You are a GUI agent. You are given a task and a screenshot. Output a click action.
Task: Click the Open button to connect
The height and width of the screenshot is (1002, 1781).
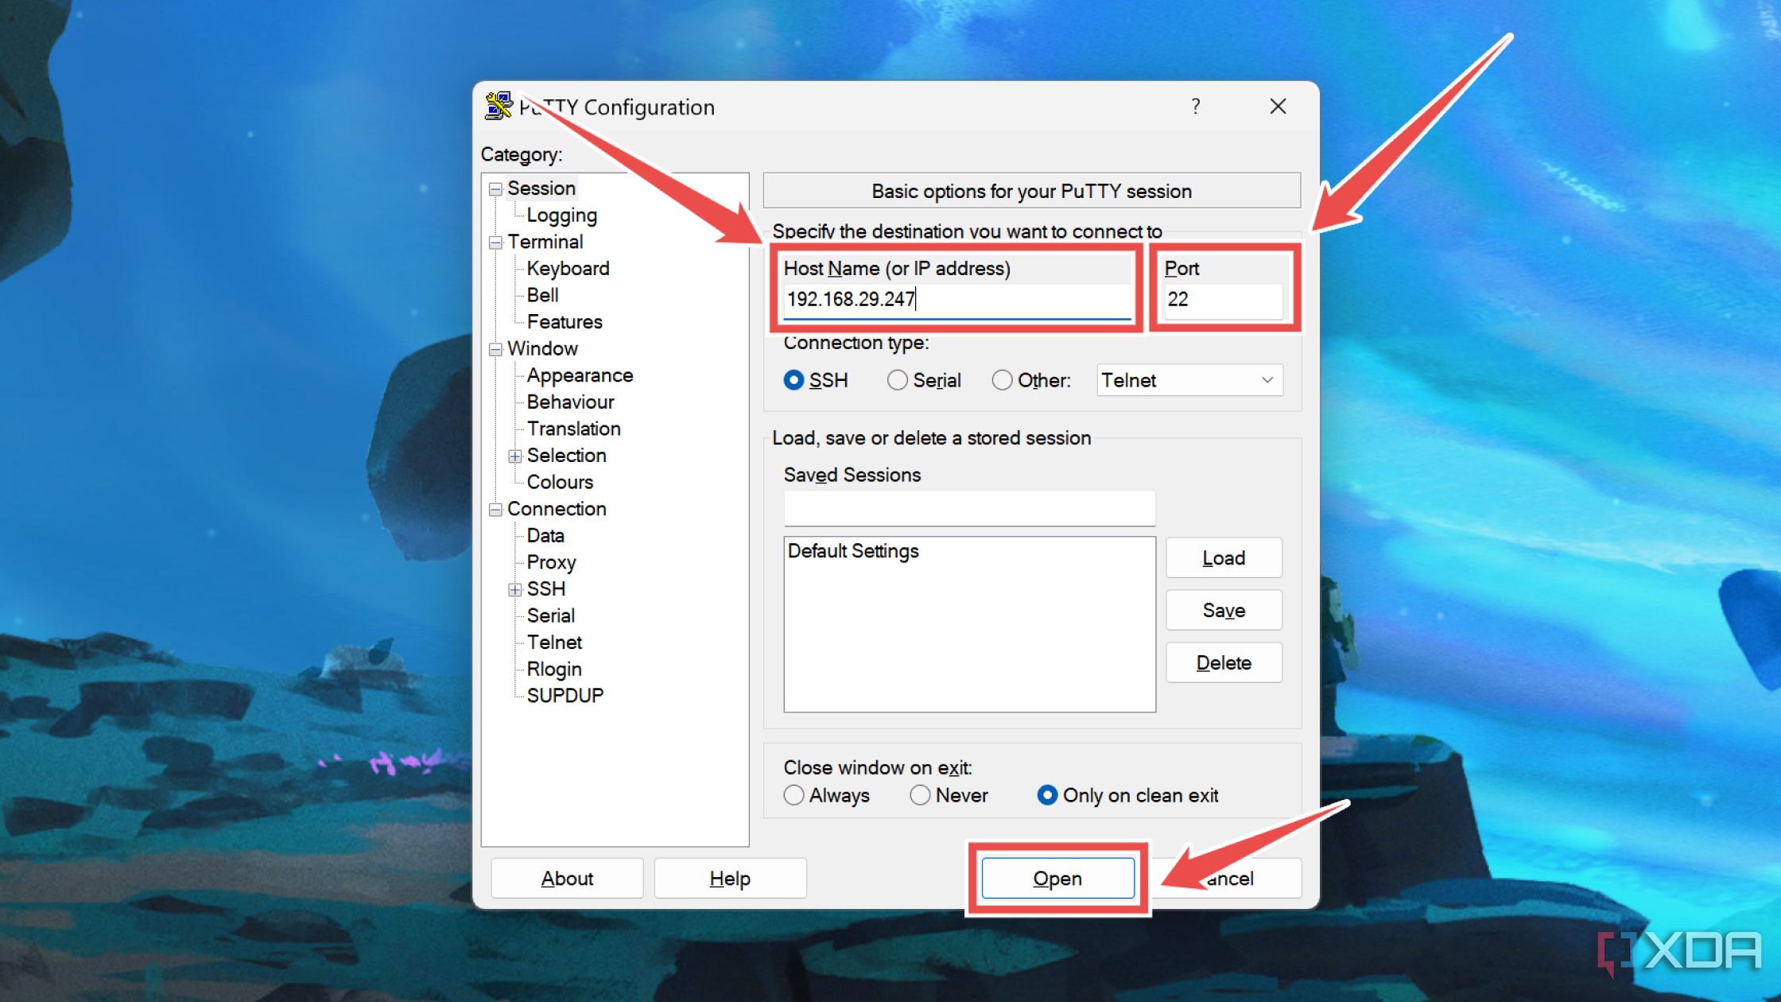pyautogui.click(x=1056, y=877)
